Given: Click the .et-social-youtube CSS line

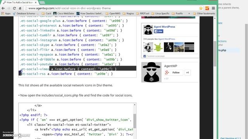Looking at the screenshot, I should click(x=70, y=64).
